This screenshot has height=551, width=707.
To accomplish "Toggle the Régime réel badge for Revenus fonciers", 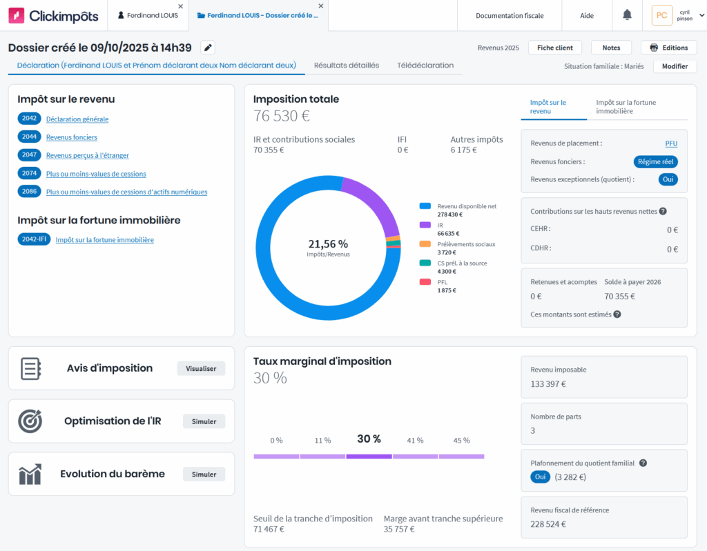I will (655, 161).
